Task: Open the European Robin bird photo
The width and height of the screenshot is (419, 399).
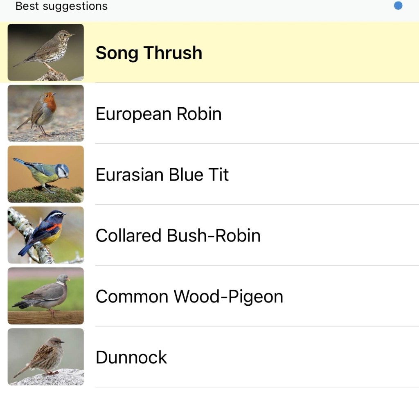Action: [45, 113]
